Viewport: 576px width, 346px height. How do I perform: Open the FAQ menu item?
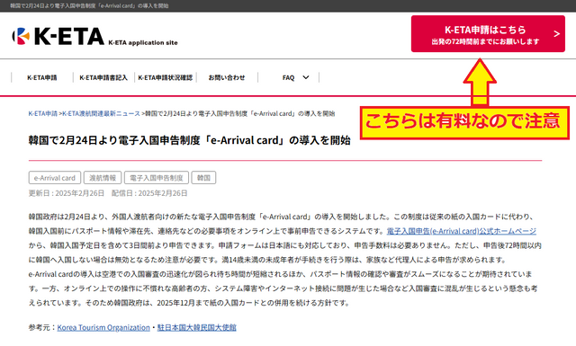pyautogui.click(x=288, y=77)
